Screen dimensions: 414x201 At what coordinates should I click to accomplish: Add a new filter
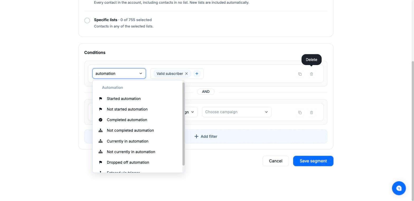[206, 136]
